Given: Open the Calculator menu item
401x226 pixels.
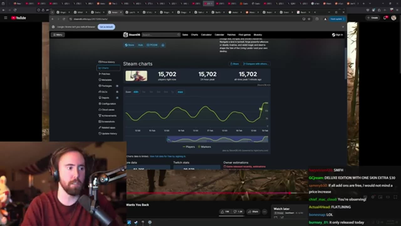Looking at the screenshot, I should pyautogui.click(x=206, y=35).
